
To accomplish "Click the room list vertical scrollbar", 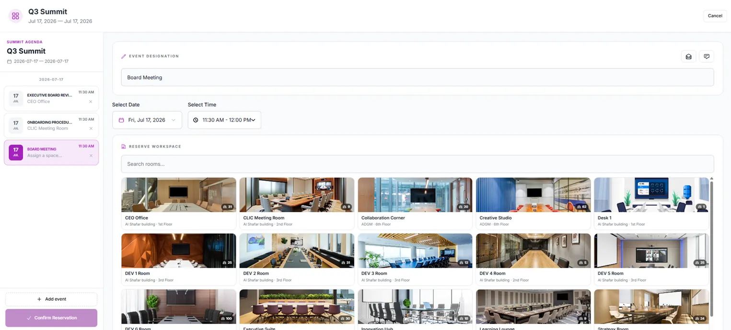I will click(x=711, y=249).
